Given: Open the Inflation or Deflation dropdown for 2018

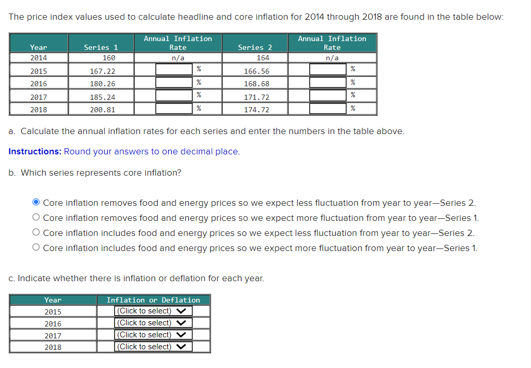Looking at the screenshot, I should pyautogui.click(x=153, y=346).
